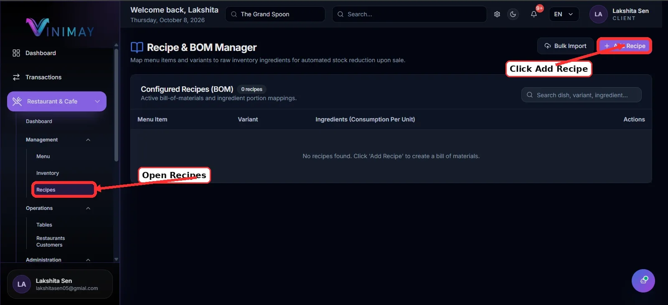This screenshot has height=305, width=668.
Task: Collapse the Restaurant & Cafe menu chevron
Action: (x=97, y=101)
